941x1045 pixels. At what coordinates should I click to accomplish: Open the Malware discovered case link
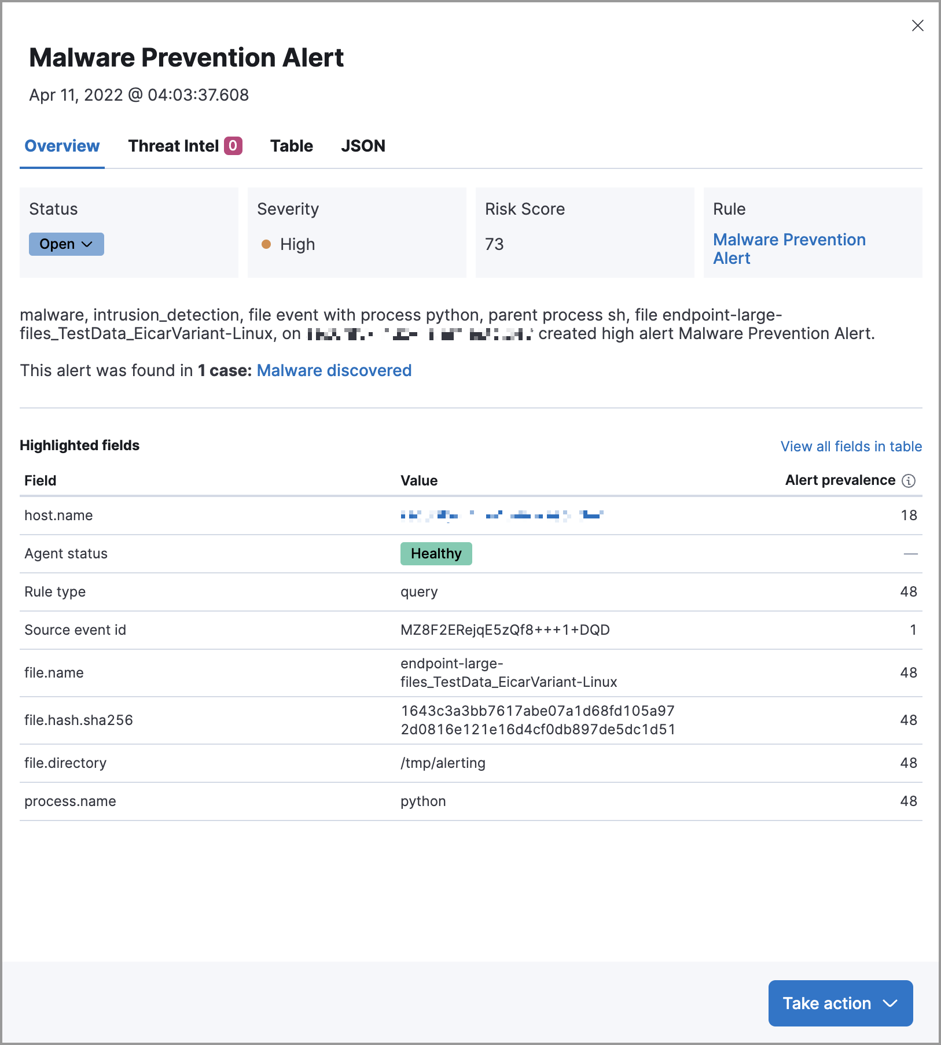click(x=334, y=370)
